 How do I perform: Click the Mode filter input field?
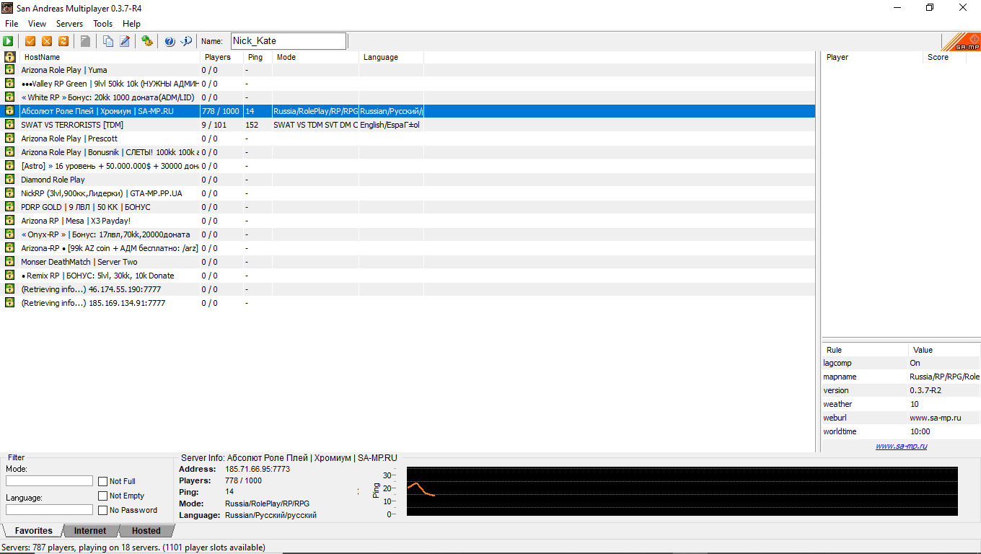(50, 481)
